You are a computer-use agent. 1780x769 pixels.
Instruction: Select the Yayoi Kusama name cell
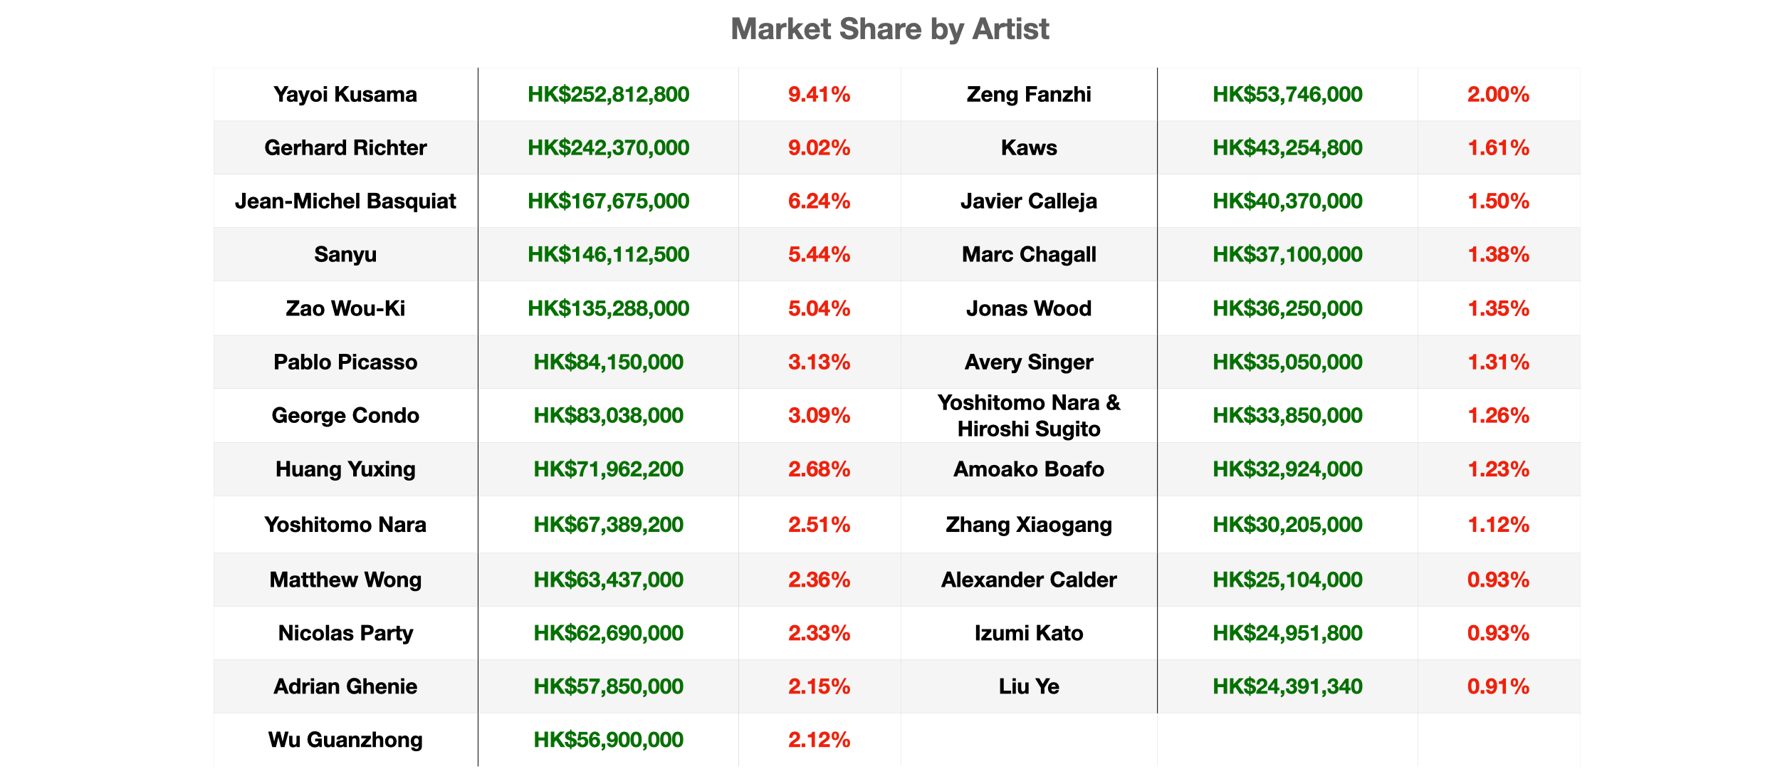[x=345, y=94]
